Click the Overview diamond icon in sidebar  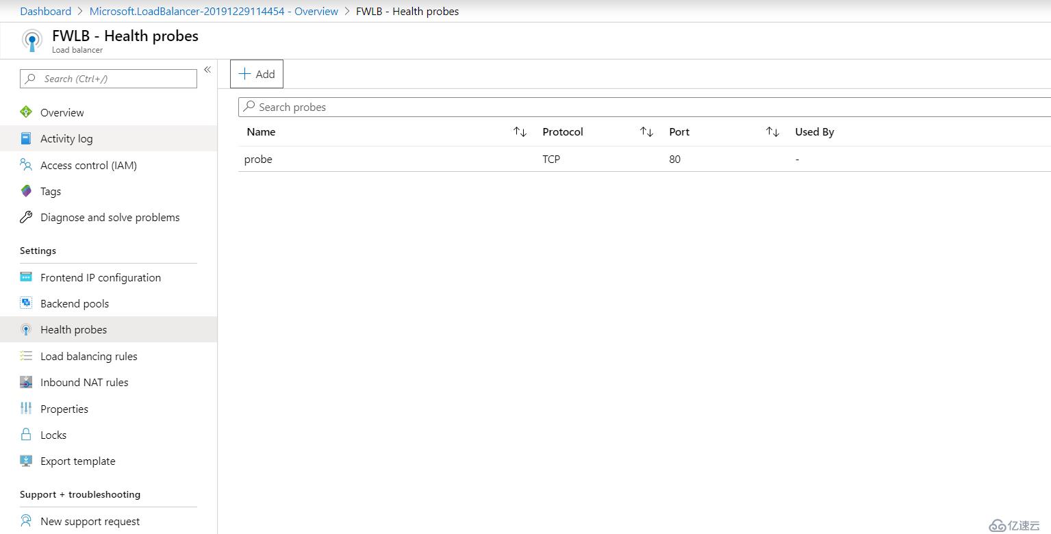click(x=26, y=112)
